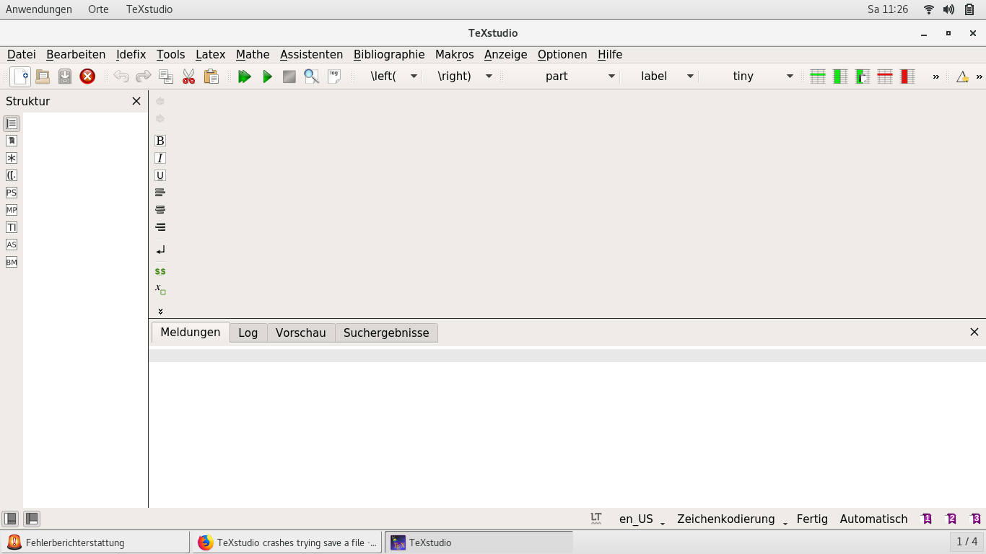
Task: Open the Anwendungen system menu
Action: [x=39, y=9]
